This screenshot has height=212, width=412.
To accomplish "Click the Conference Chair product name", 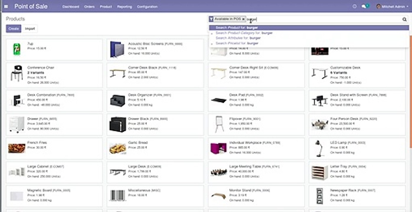I will [x=41, y=67].
